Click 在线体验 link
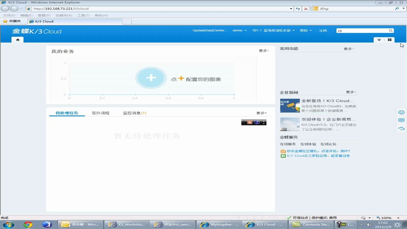The image size is (407, 229). [x=308, y=144]
